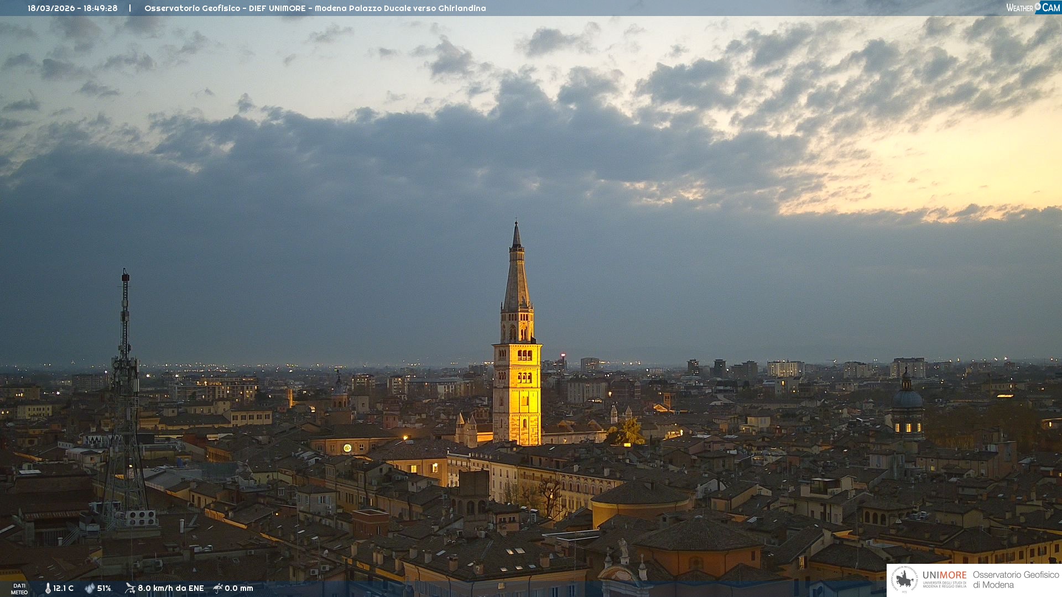Screen dimensions: 1062x597
Task: Click the UNIMORE university seal emblem
Action: coord(904,579)
